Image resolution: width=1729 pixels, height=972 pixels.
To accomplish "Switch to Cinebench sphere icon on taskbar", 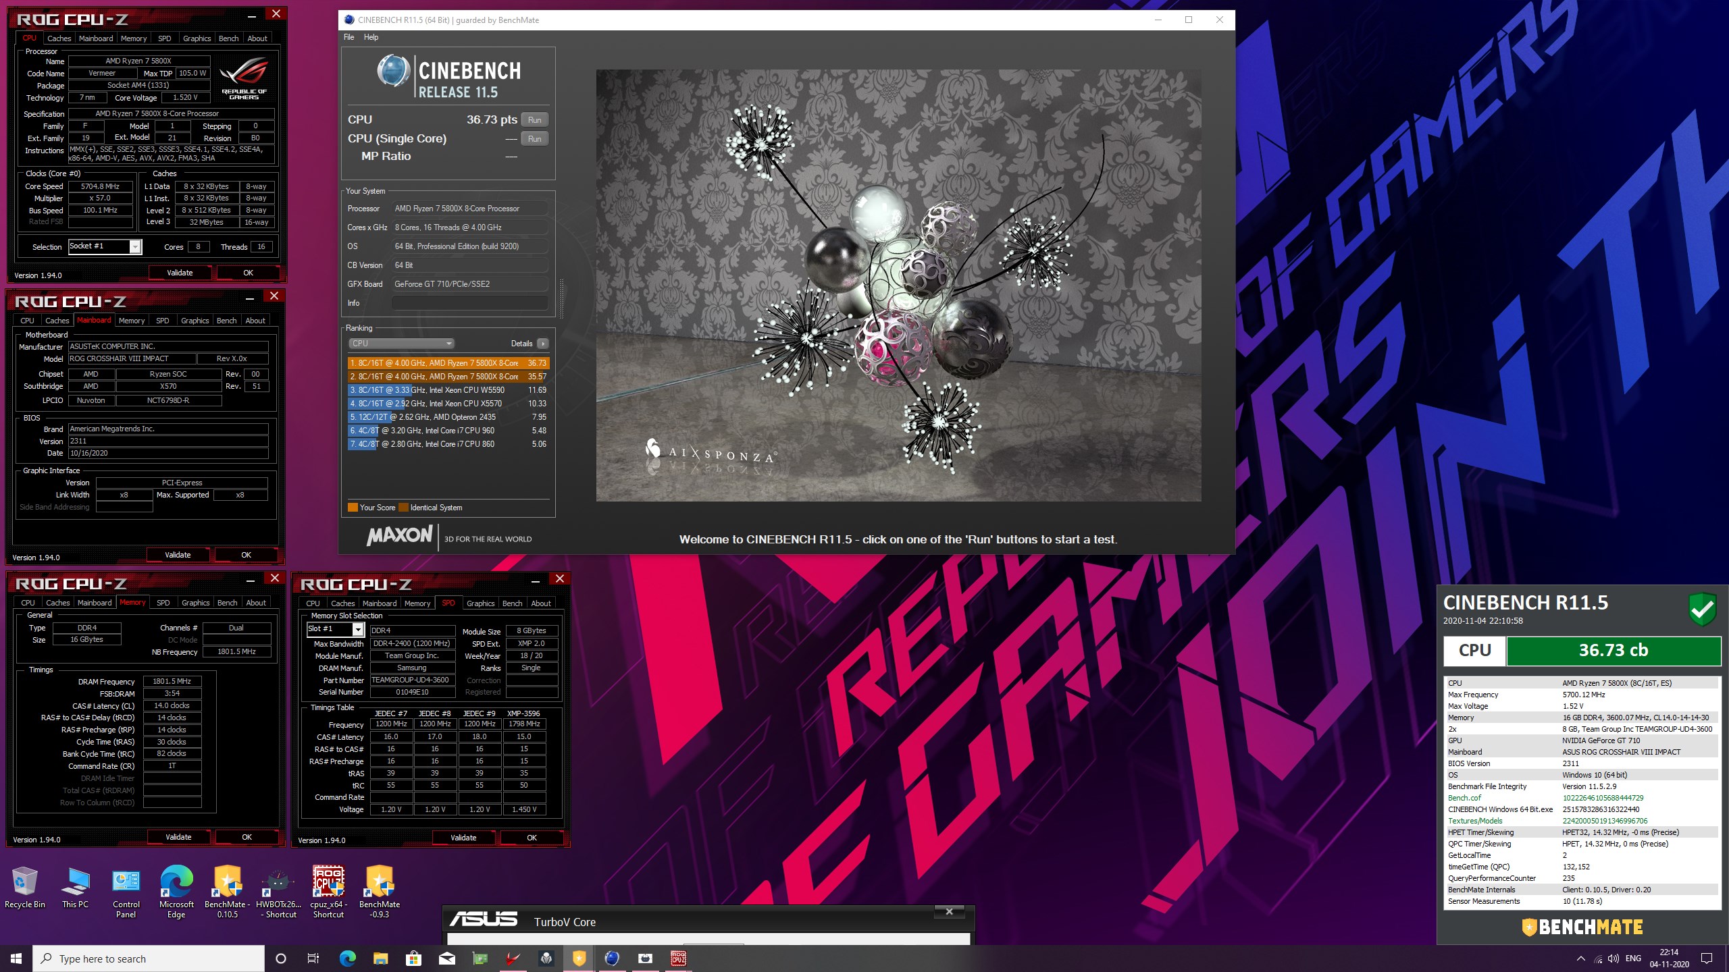I will 612,959.
